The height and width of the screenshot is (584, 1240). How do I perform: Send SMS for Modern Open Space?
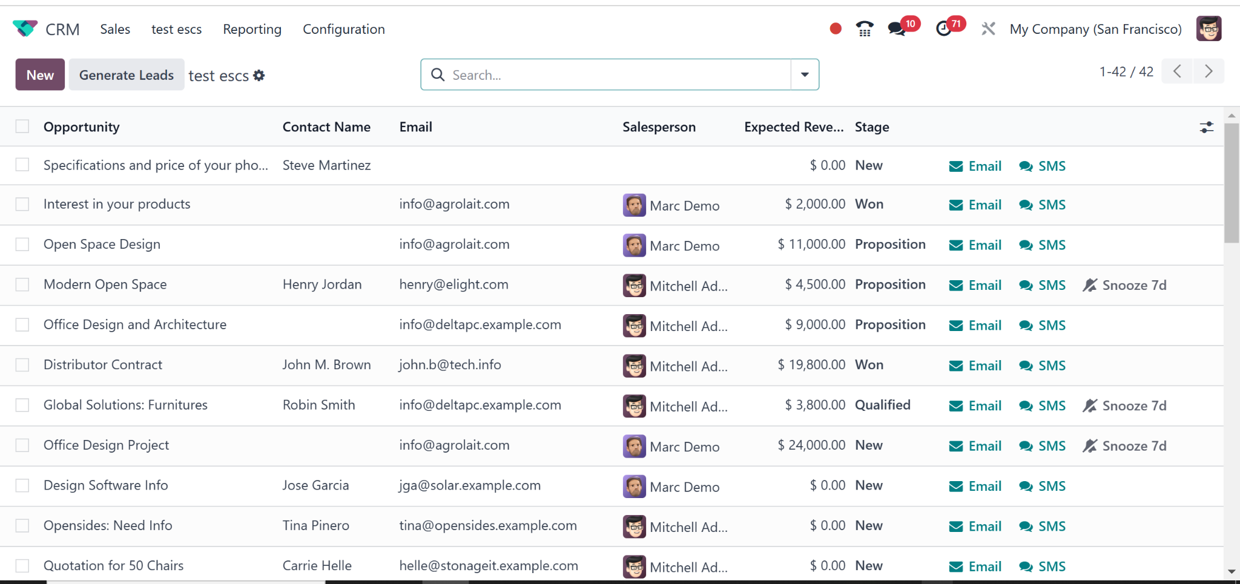pyautogui.click(x=1042, y=285)
